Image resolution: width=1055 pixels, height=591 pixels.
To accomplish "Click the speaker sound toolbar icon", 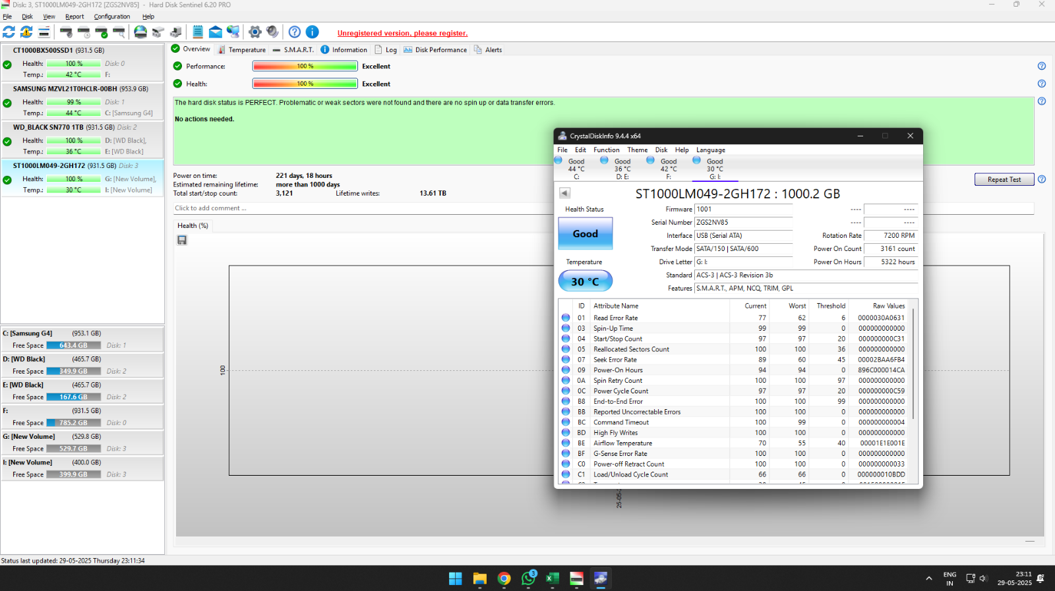I will click(272, 32).
